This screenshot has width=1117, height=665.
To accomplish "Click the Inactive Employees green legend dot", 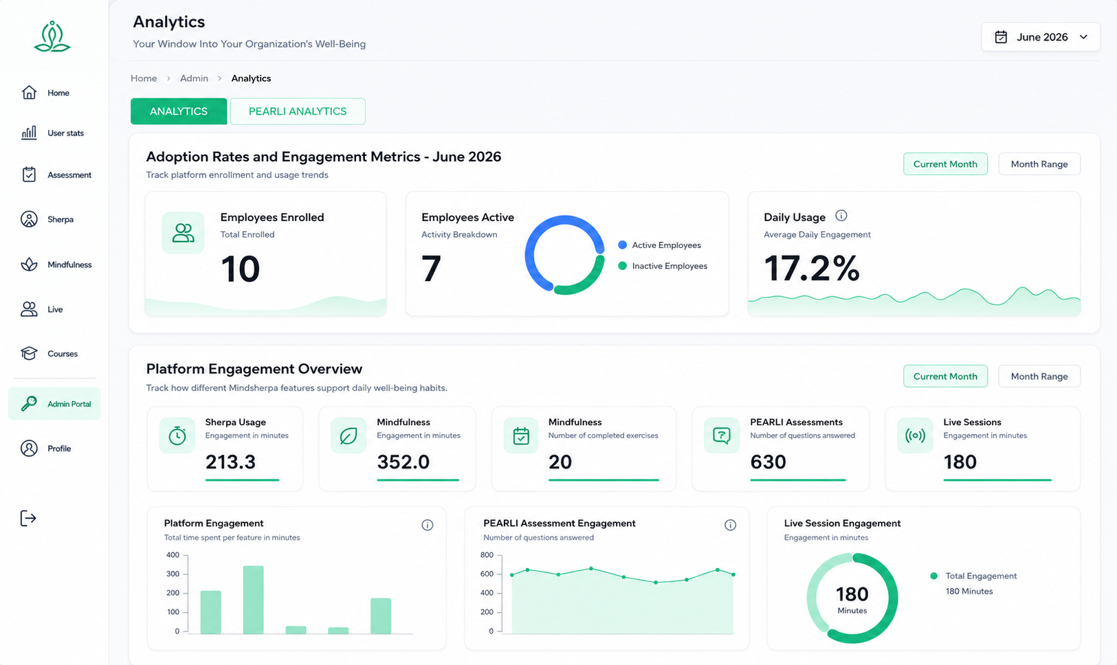I will coord(622,266).
